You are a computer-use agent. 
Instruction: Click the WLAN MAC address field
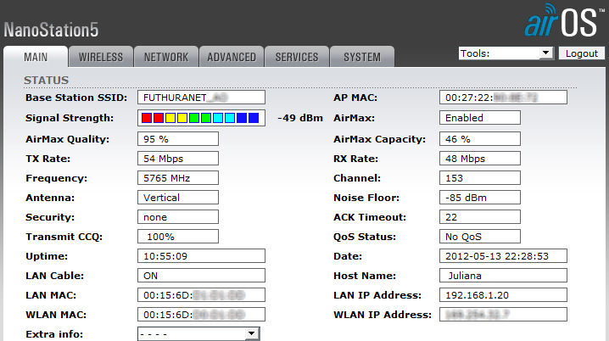pyautogui.click(x=201, y=314)
